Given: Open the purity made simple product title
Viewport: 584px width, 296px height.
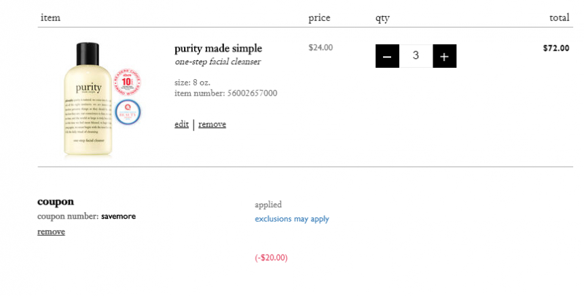Looking at the screenshot, I should [218, 49].
